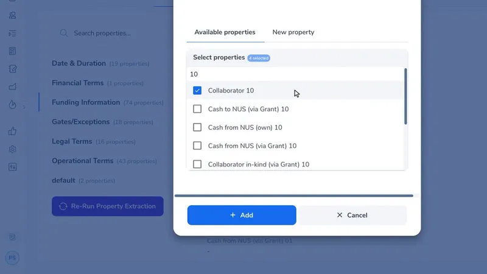This screenshot has width=487, height=274.
Task: Open the flame icon in sidebar
Action: point(12,105)
